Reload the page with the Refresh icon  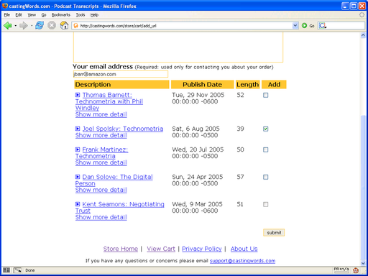click(40, 25)
